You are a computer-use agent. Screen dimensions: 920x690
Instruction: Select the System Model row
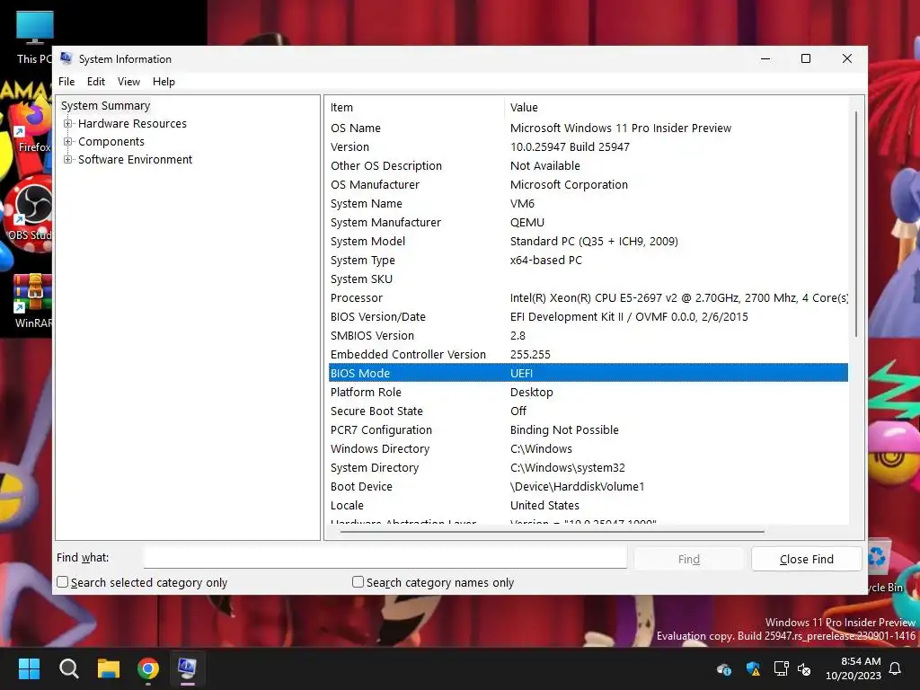pos(588,241)
